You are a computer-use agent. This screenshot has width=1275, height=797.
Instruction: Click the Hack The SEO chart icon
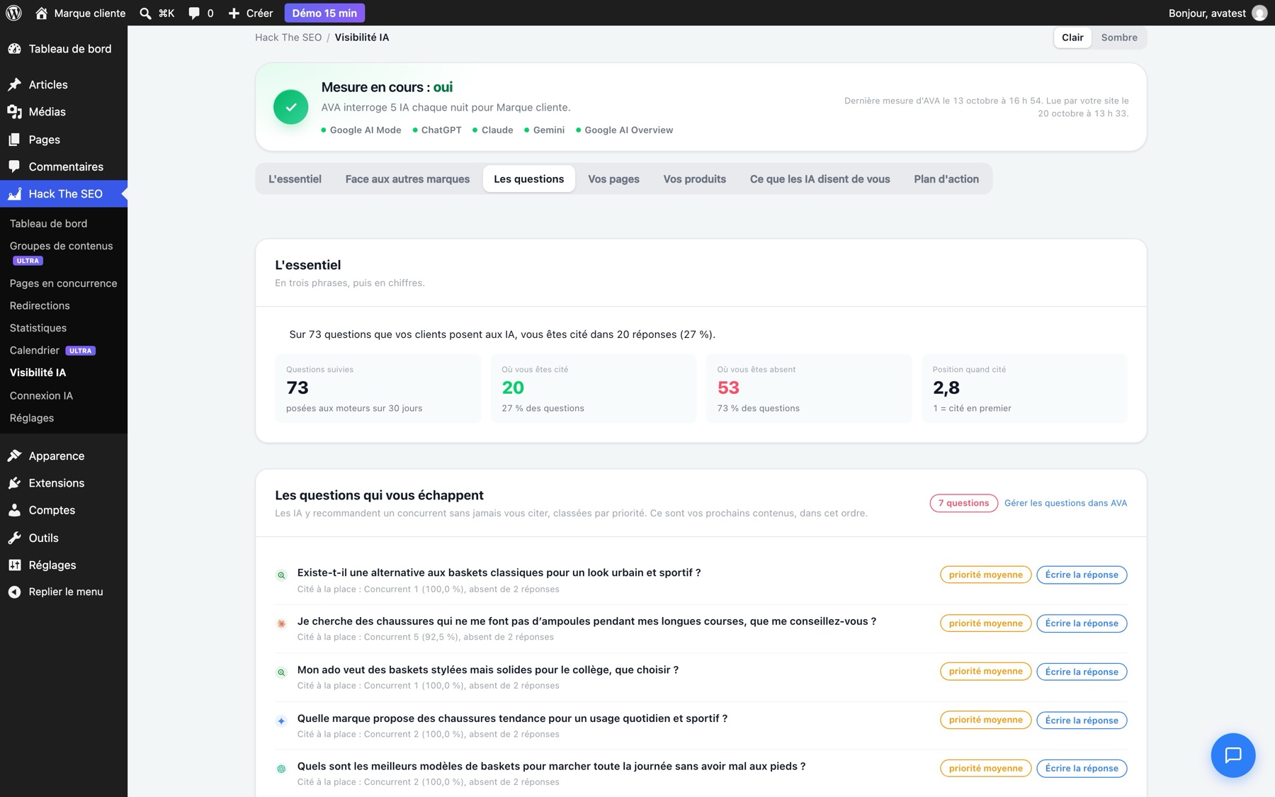point(14,193)
